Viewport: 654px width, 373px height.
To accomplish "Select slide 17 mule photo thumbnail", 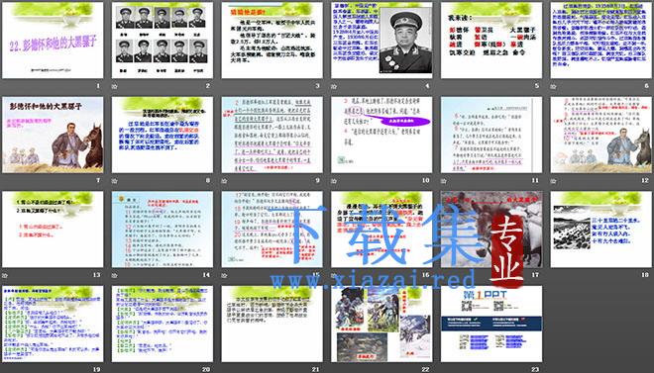I will click(491, 230).
